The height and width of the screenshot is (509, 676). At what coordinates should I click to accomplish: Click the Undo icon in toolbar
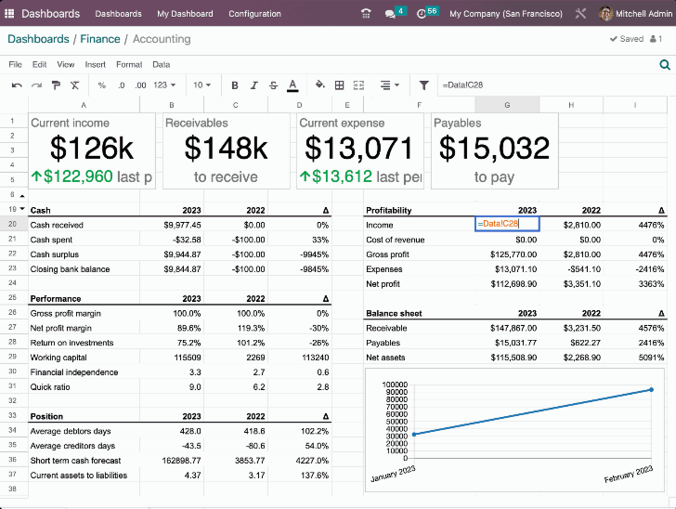click(17, 85)
